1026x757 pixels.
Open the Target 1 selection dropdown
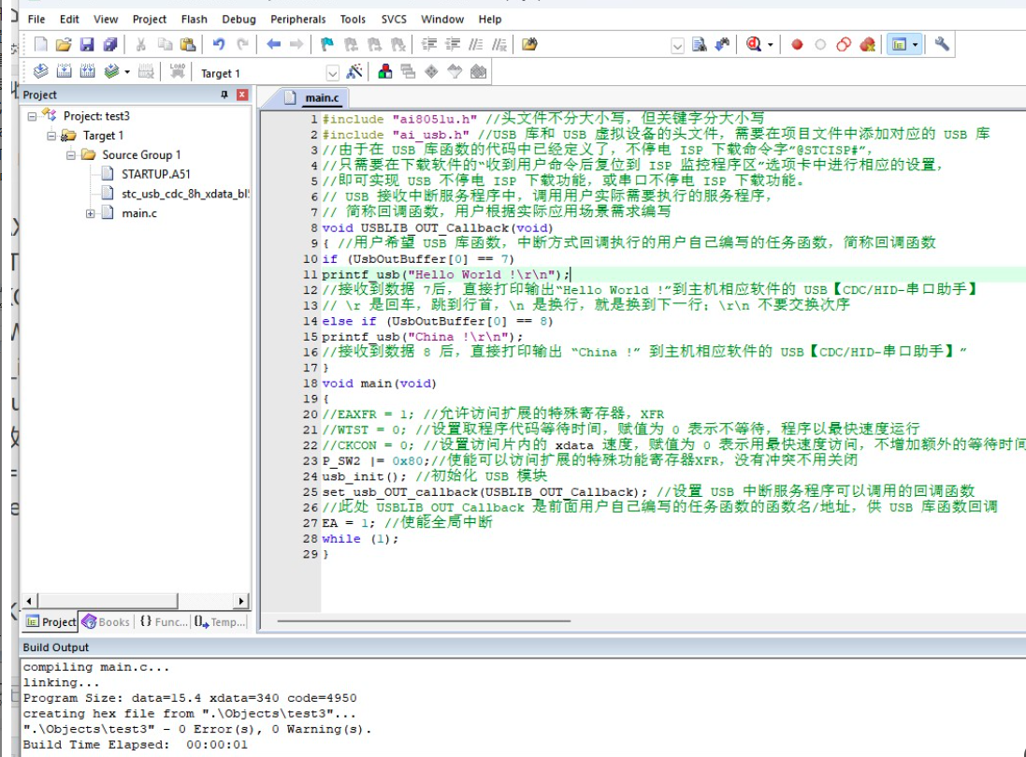(332, 73)
